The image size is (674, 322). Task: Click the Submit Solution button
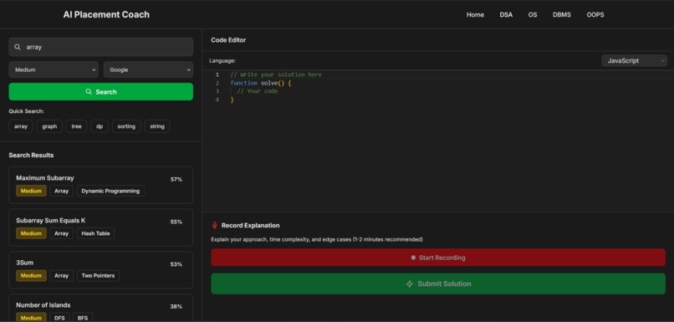coord(438,284)
